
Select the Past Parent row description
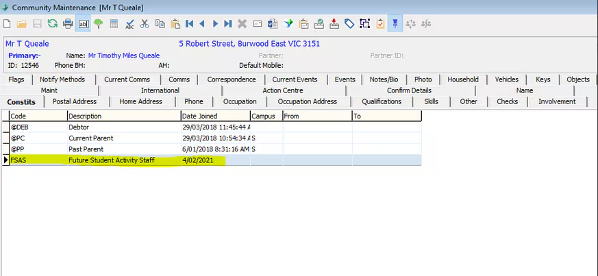tap(124, 149)
